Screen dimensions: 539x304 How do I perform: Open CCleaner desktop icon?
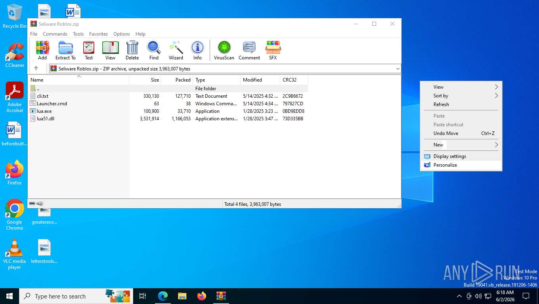click(15, 55)
